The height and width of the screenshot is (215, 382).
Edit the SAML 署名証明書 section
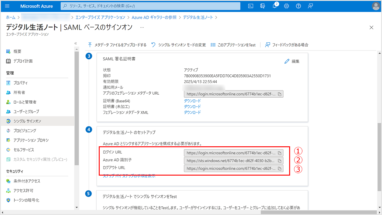coord(292,61)
